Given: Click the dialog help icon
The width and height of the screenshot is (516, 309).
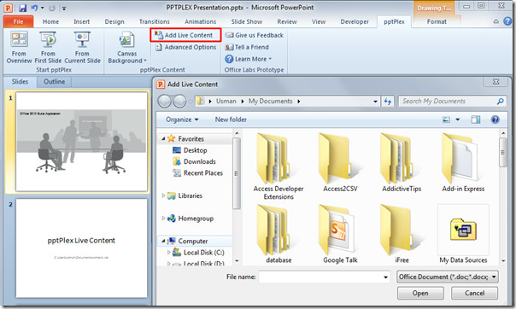Looking at the screenshot, I should click(x=495, y=120).
